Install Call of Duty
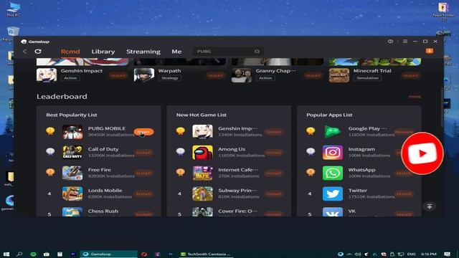The width and height of the screenshot is (459, 258). point(143,153)
